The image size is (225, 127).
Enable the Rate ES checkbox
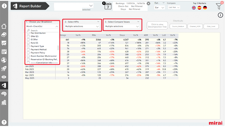point(28,43)
